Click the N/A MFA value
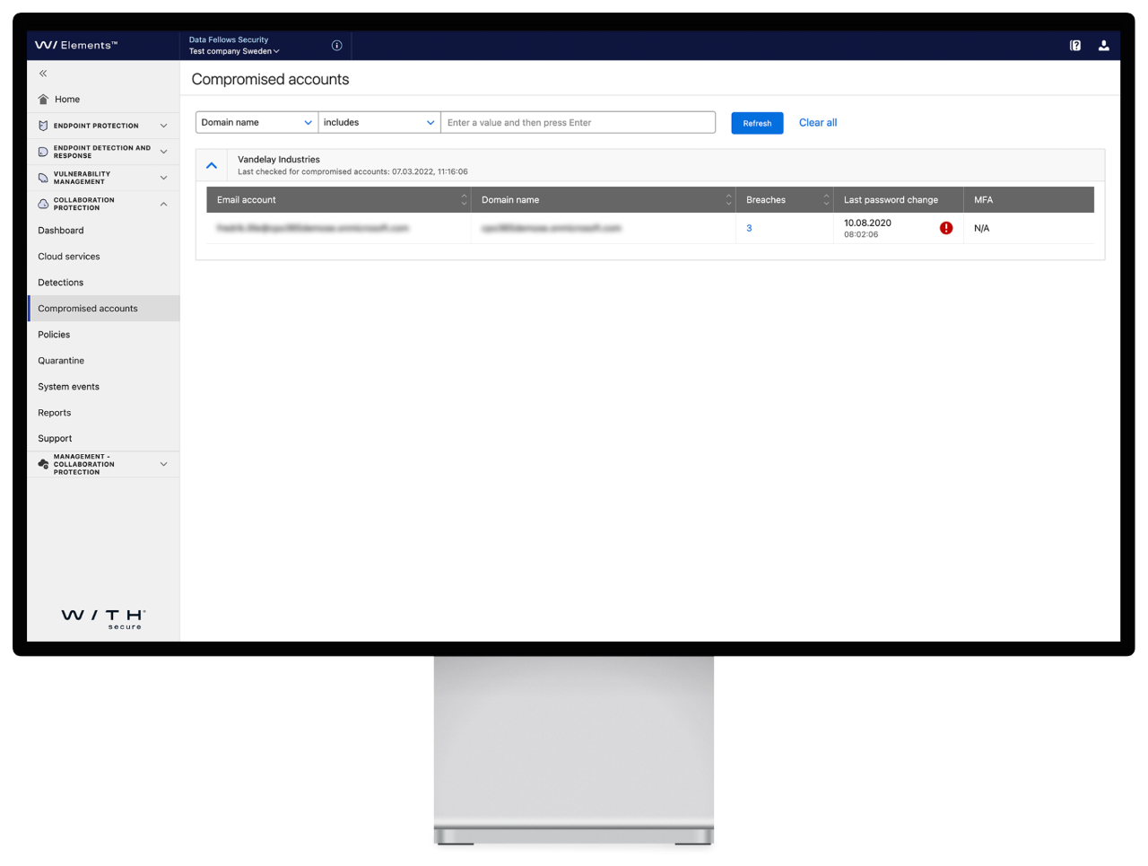This screenshot has width=1148, height=866. click(982, 228)
